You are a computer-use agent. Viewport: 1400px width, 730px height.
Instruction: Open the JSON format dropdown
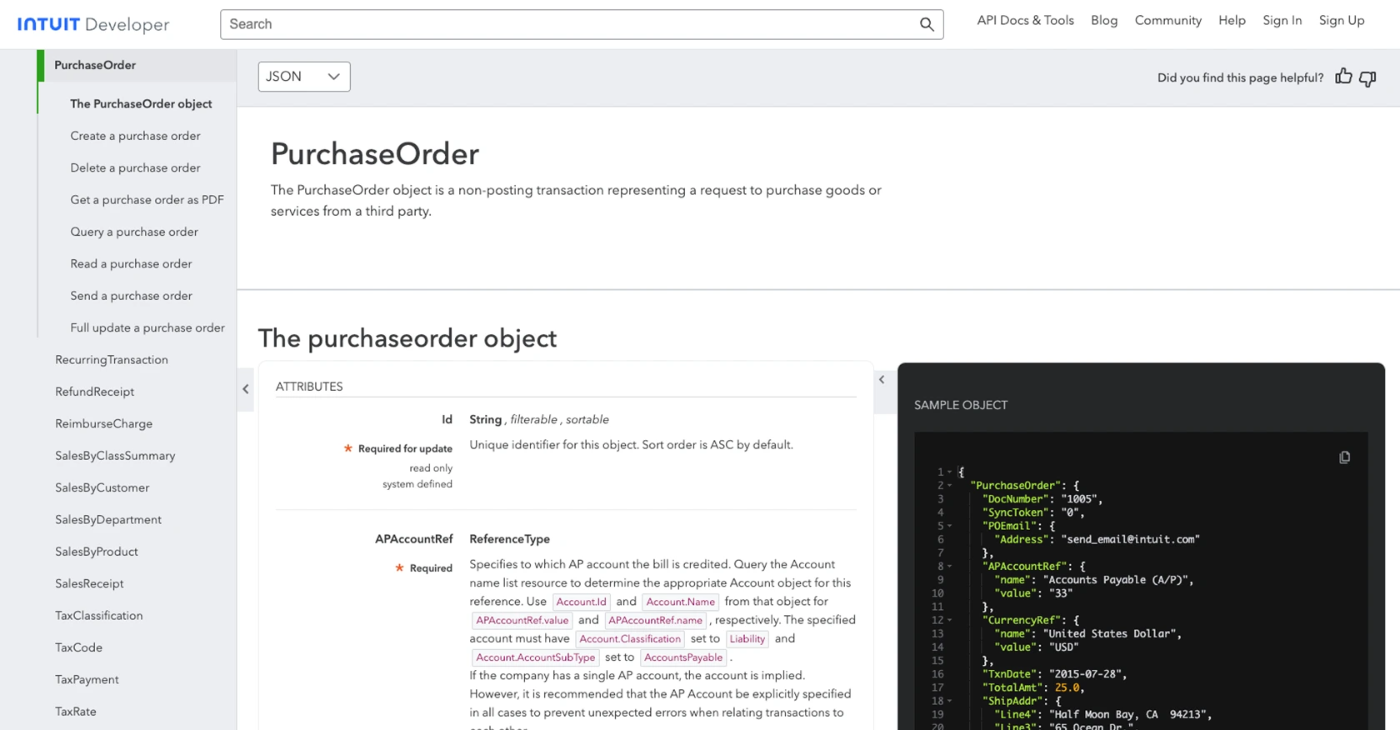click(x=304, y=77)
